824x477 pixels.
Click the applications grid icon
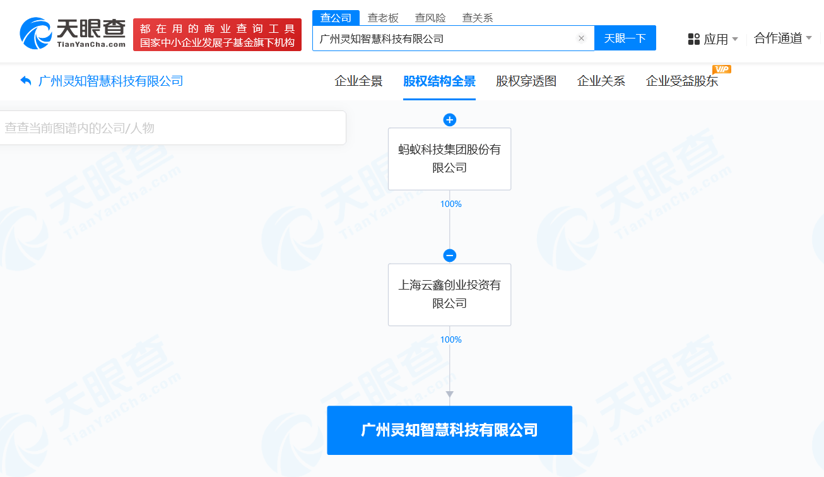coord(694,39)
